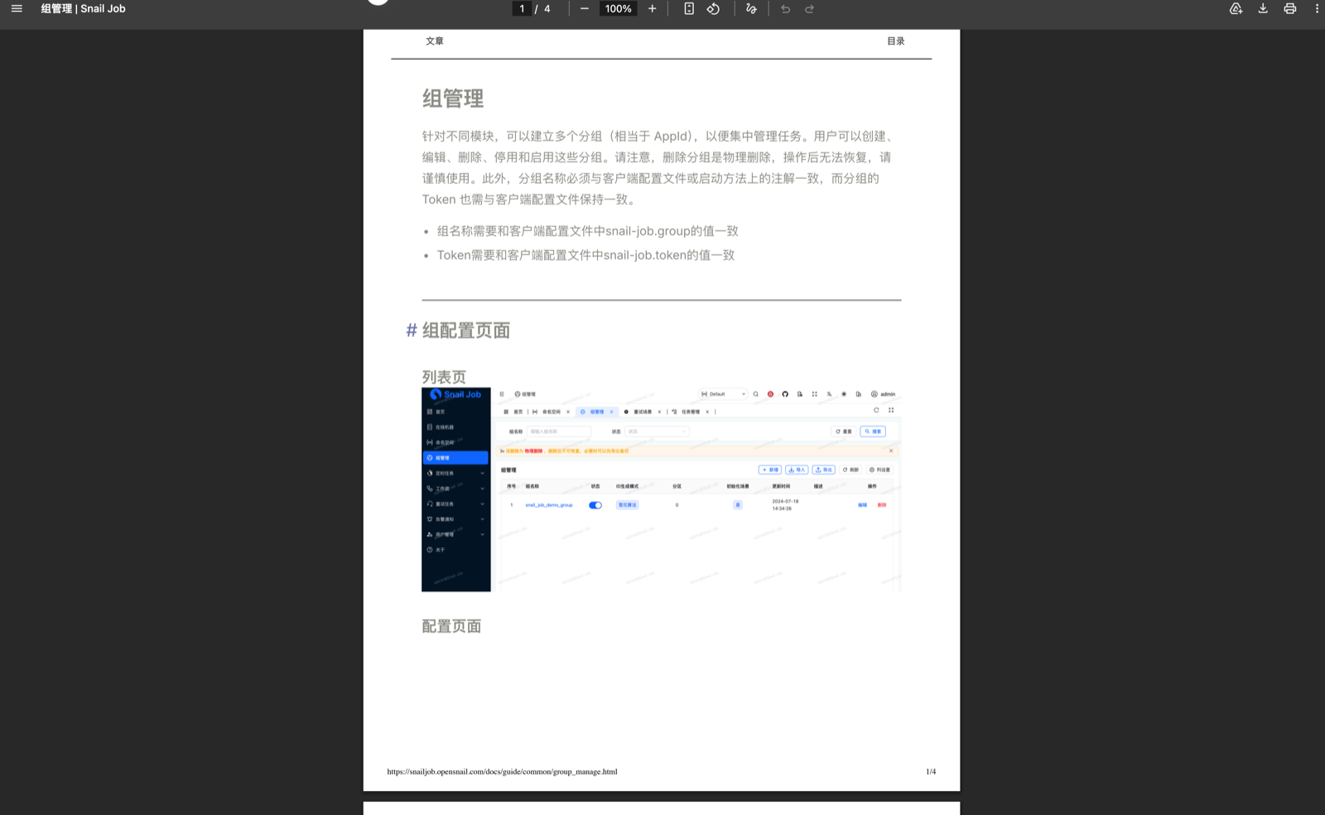Click the 文章 header text
1325x815 pixels.
(x=435, y=41)
